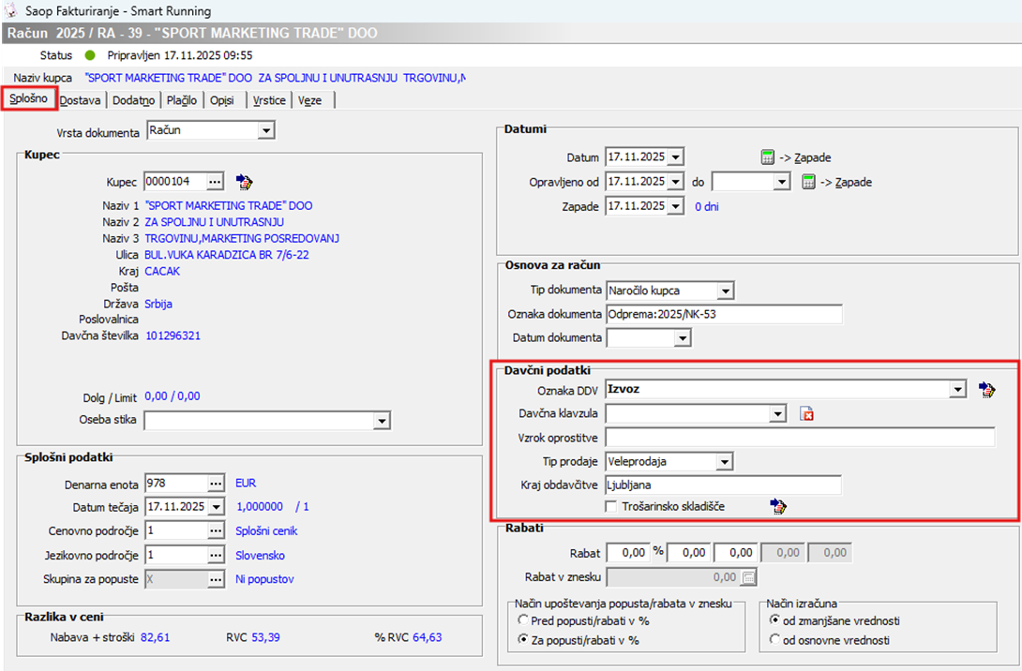Click Denarna enota field 978
1022x671 pixels.
point(176,484)
